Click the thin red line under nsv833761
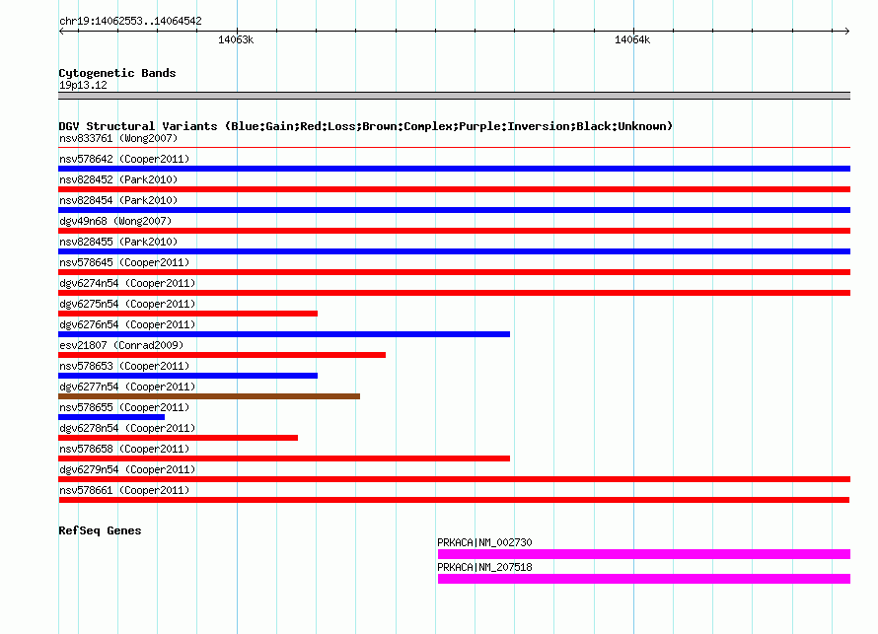The width and height of the screenshot is (878, 634). coord(454,148)
